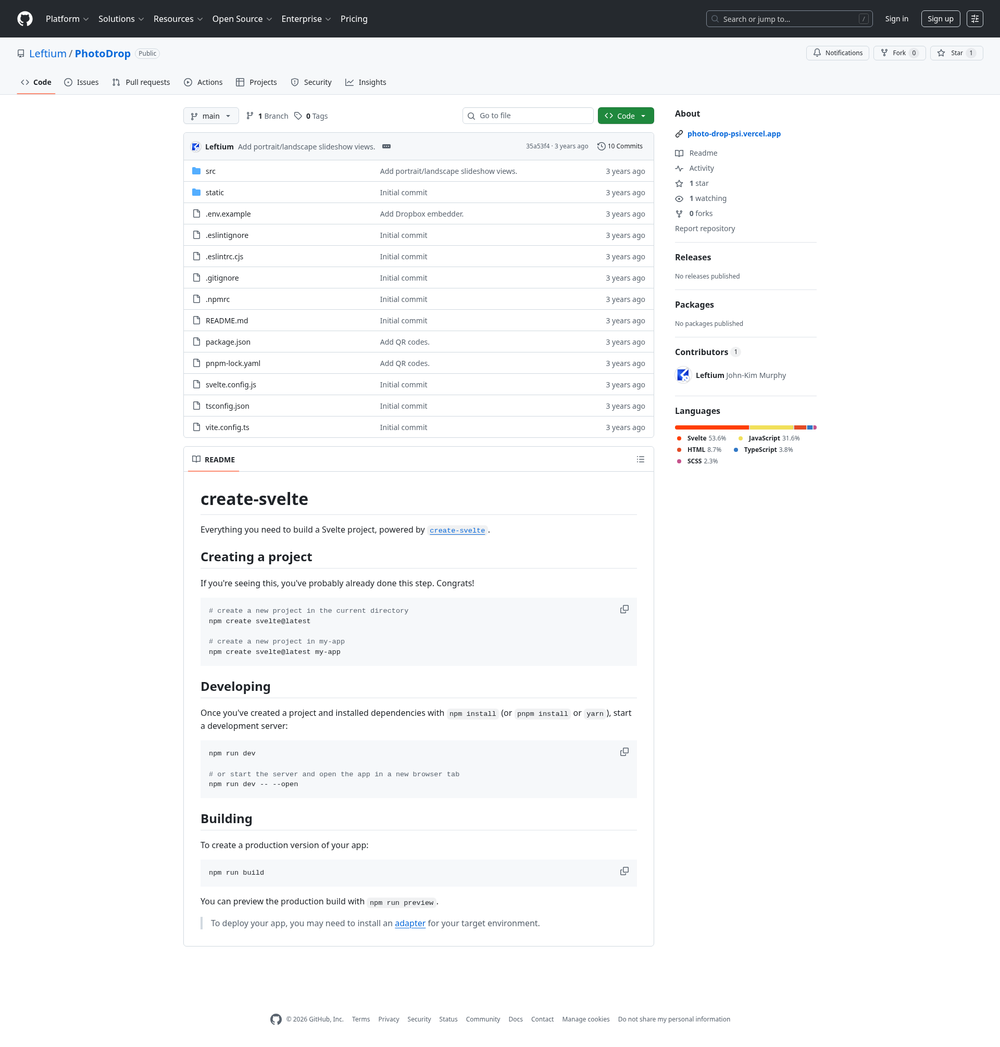Select the Code repository tab

click(x=36, y=82)
